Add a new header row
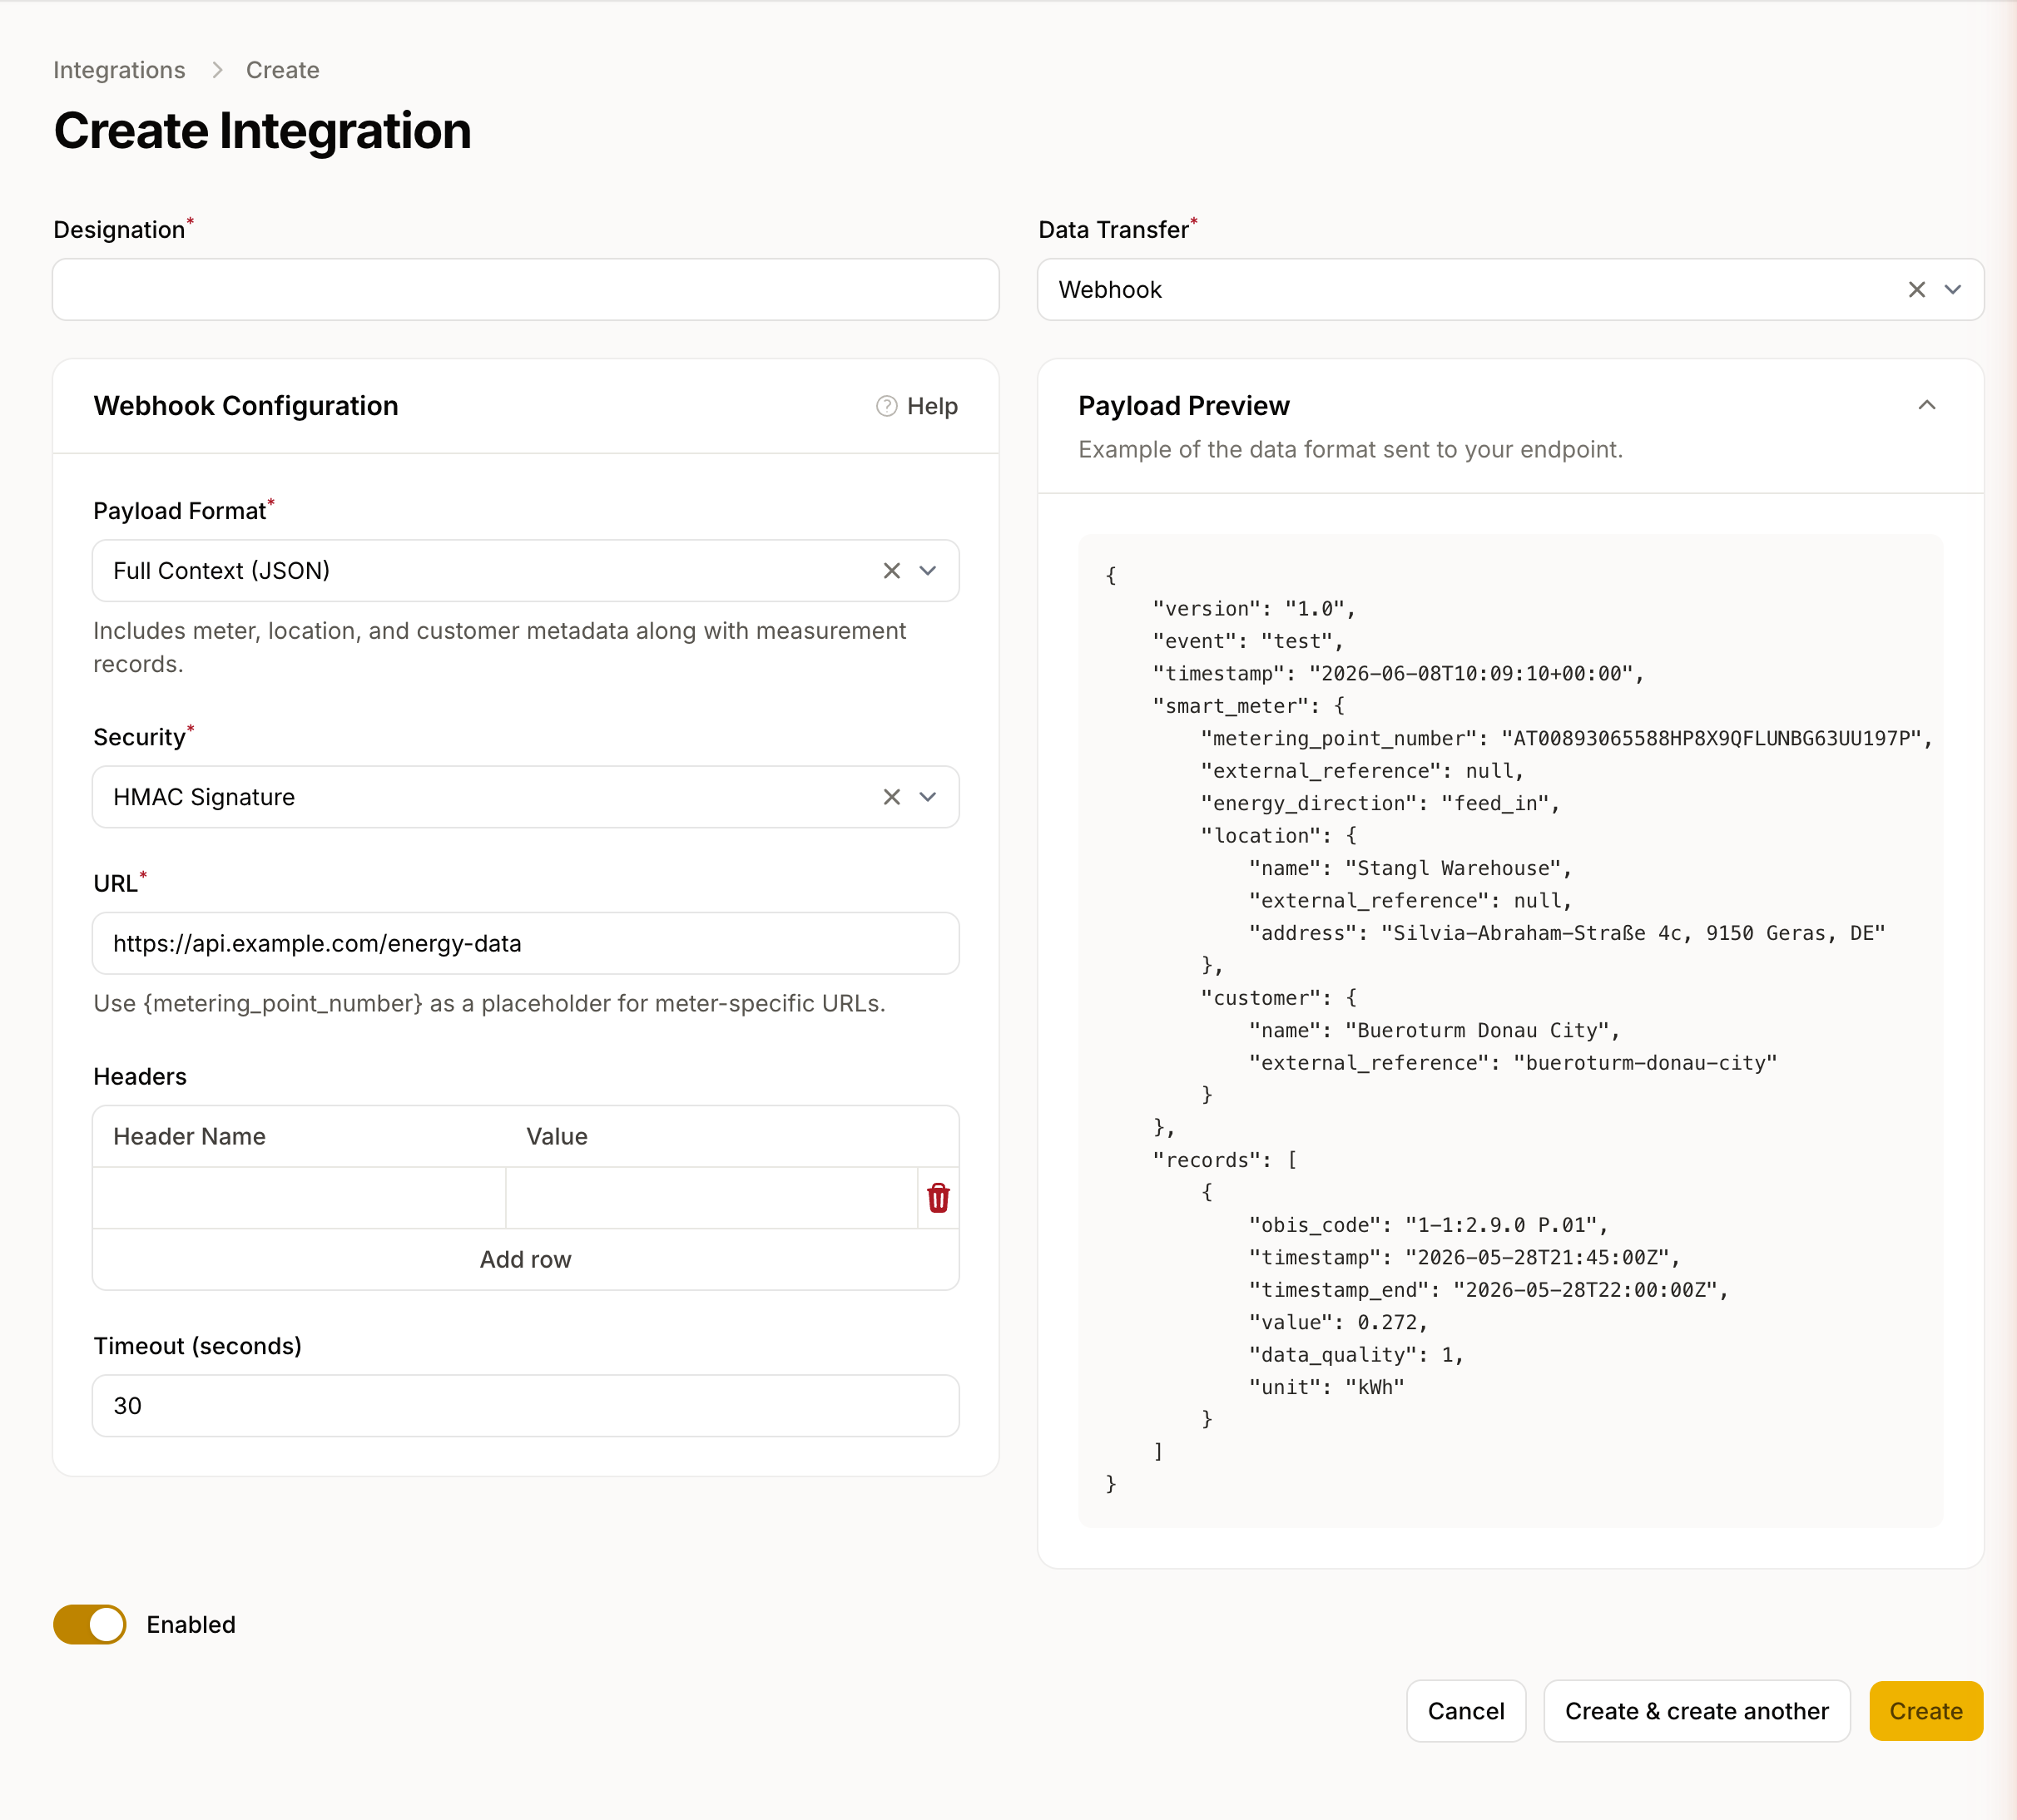The width and height of the screenshot is (2017, 1820). click(x=526, y=1260)
